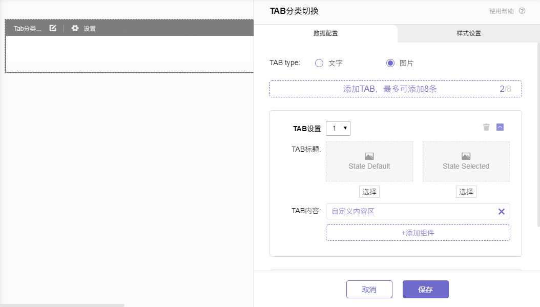Select the 文字 radio button
This screenshot has height=307, width=540.
pos(319,63)
